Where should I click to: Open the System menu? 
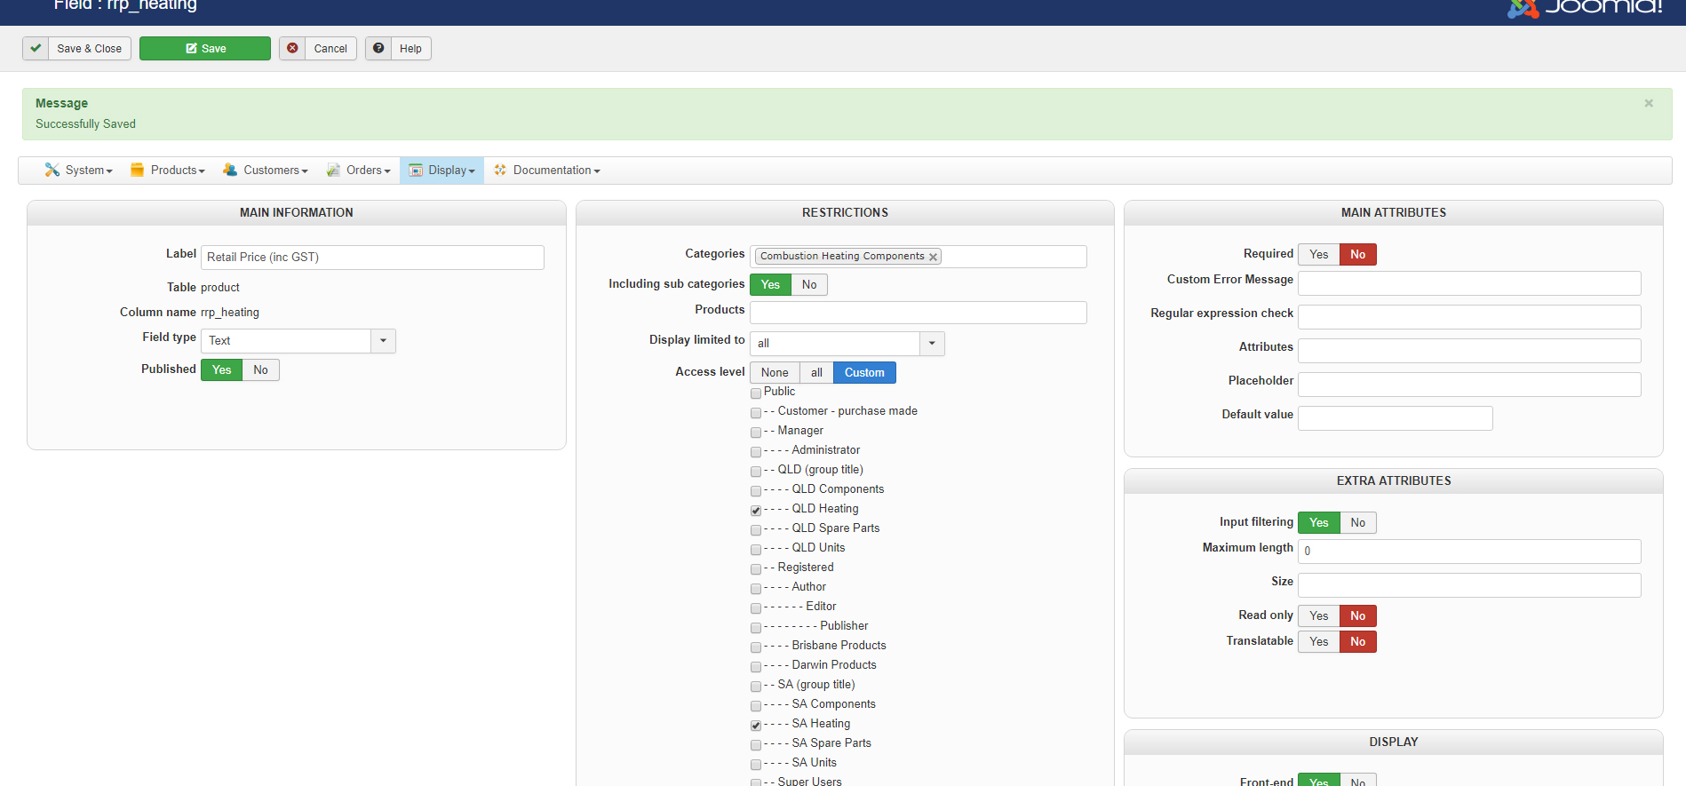tap(79, 171)
